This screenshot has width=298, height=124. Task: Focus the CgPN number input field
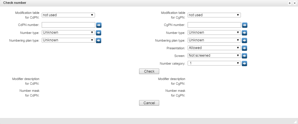(x=214, y=25)
